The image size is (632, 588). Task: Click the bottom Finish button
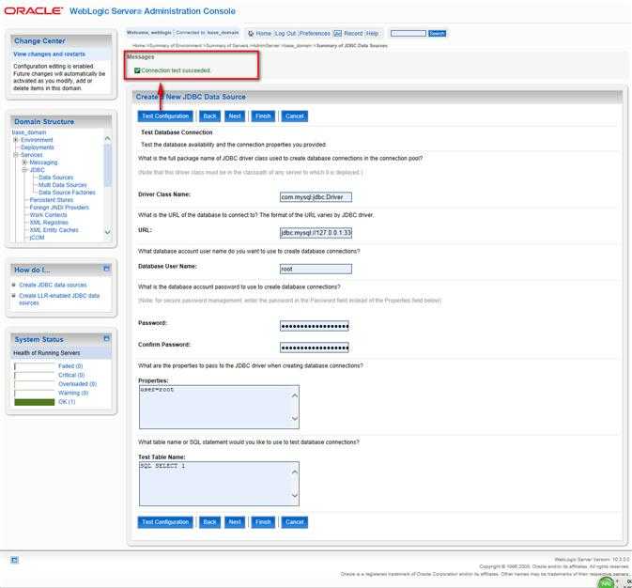(263, 522)
